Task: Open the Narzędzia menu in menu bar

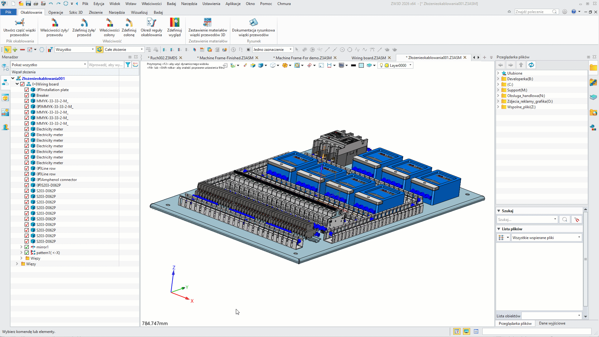Action: pyautogui.click(x=189, y=4)
